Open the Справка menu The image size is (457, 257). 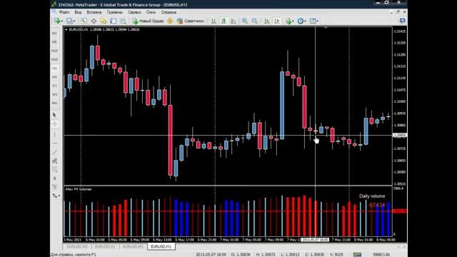169,12
